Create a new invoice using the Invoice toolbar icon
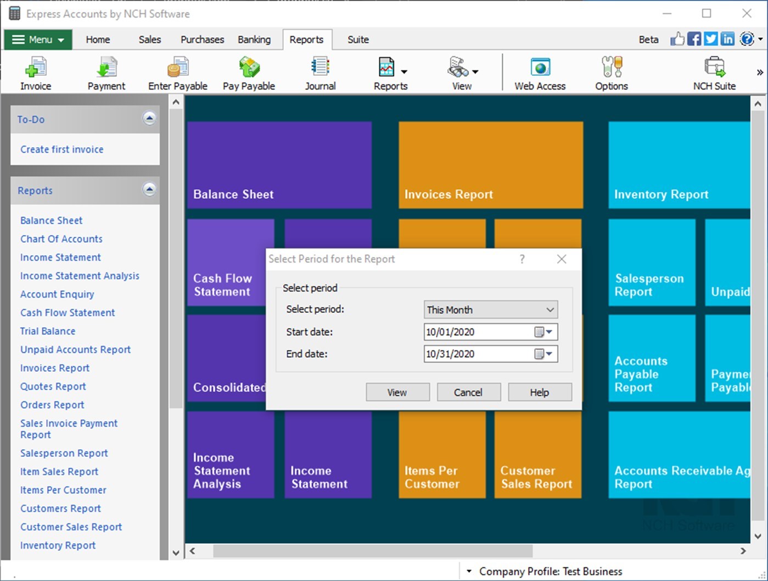This screenshot has width=768, height=581. click(35, 72)
